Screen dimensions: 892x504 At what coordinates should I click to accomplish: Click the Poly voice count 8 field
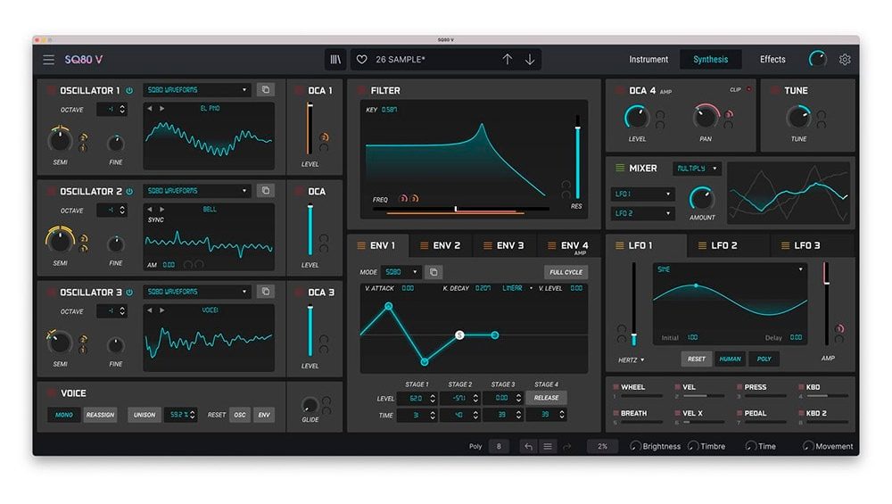[x=499, y=447]
